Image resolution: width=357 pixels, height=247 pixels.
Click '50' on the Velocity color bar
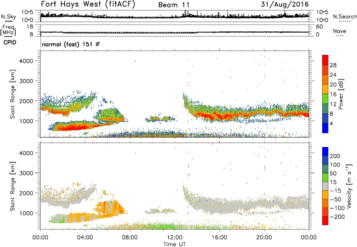333,173
